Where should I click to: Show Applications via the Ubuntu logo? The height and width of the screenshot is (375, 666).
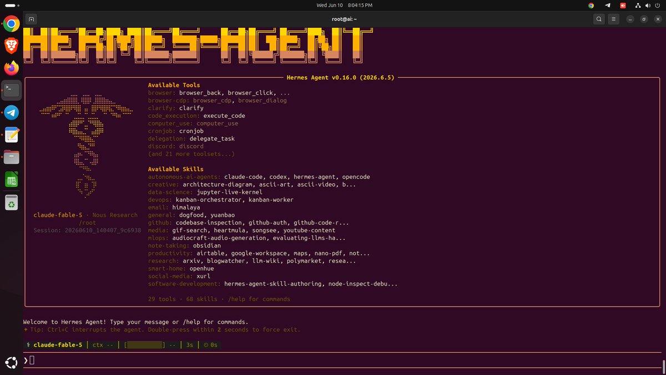pos(12,362)
